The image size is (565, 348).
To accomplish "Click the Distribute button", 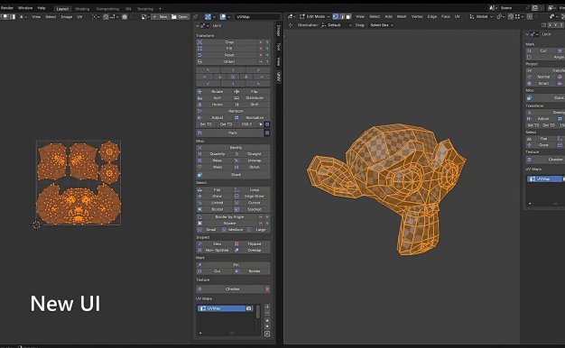I will [252, 98].
